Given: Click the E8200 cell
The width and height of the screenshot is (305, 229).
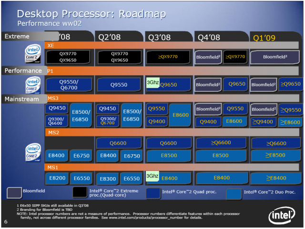Looking at the screenshot, I should pyautogui.click(x=57, y=178).
